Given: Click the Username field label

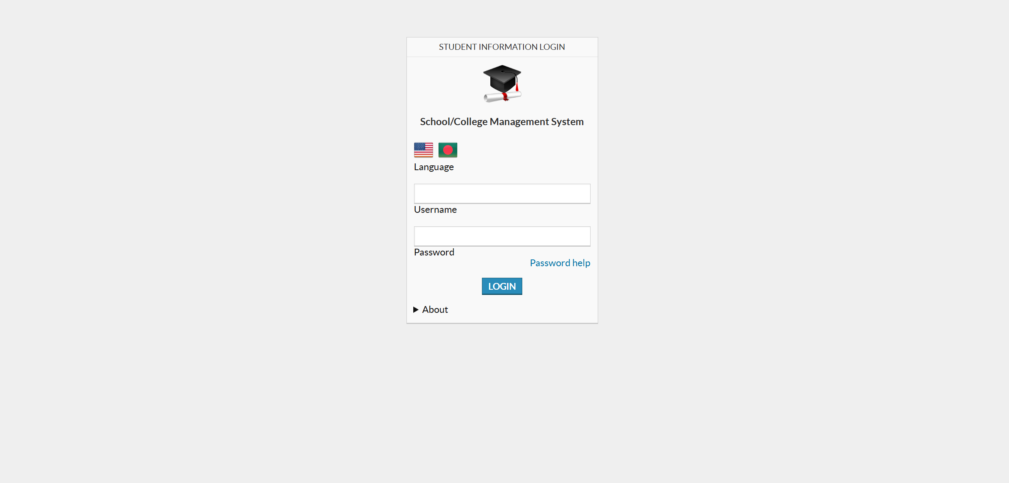Looking at the screenshot, I should [x=435, y=210].
